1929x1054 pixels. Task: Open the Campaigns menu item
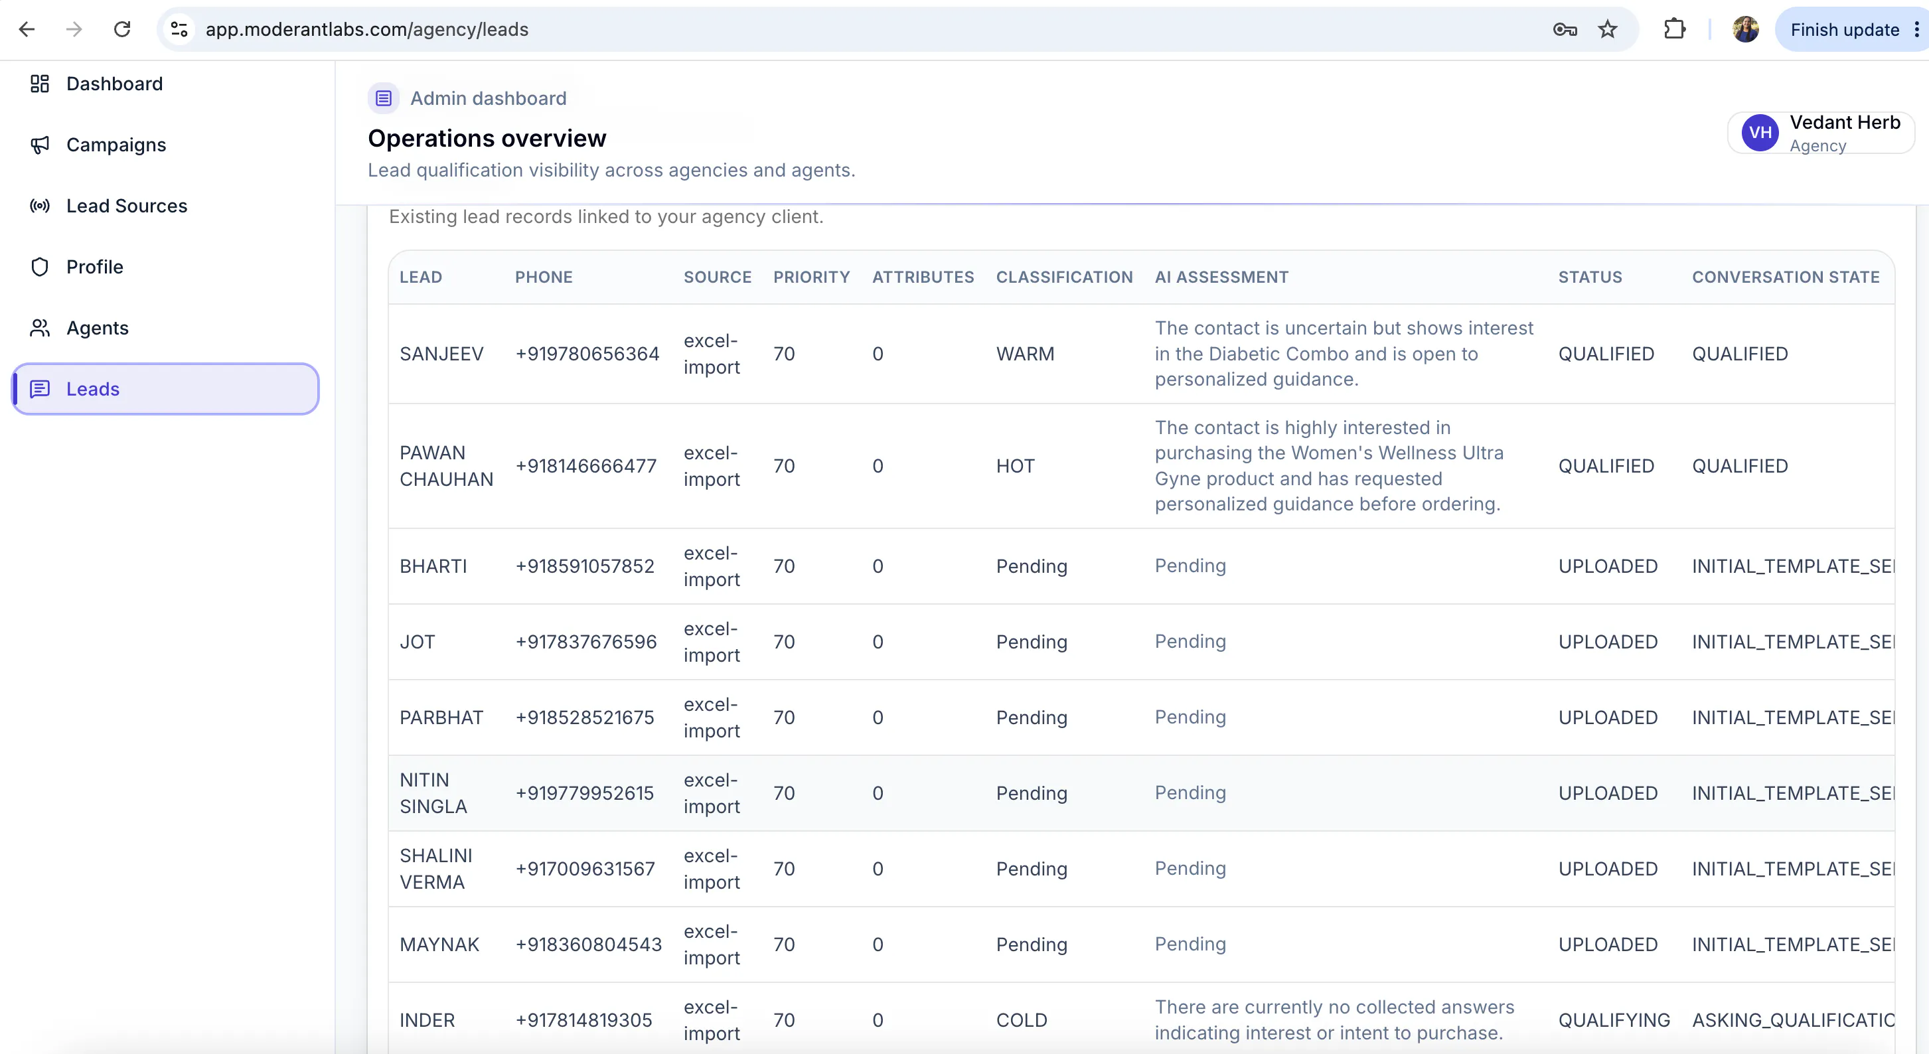[x=166, y=145]
